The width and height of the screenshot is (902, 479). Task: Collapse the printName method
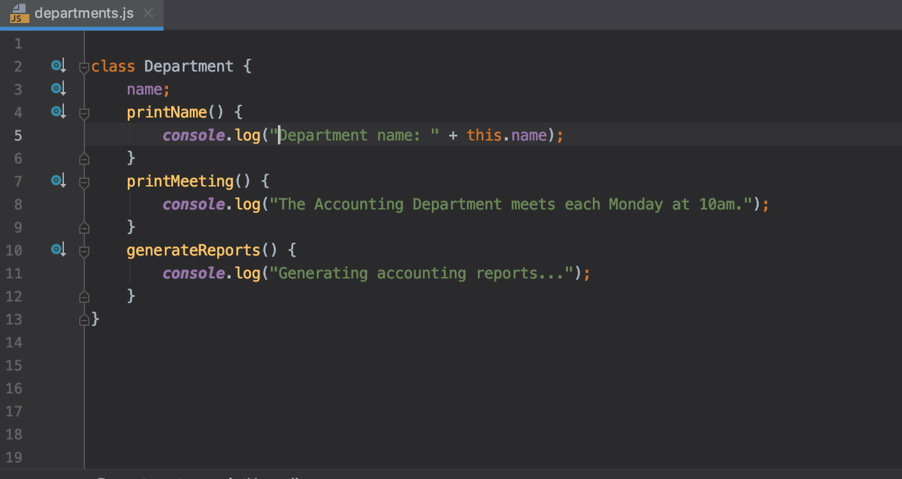pyautogui.click(x=84, y=113)
